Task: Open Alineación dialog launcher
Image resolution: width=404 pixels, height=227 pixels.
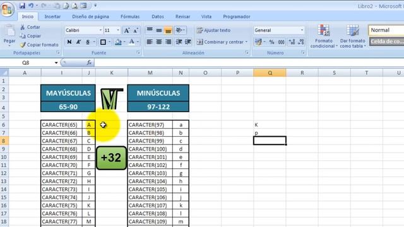Action: pos(247,53)
